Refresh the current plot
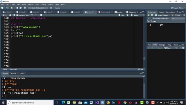 183,48
